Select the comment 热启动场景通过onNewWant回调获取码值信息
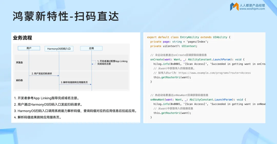The image size is (277, 144). pos(179,95)
